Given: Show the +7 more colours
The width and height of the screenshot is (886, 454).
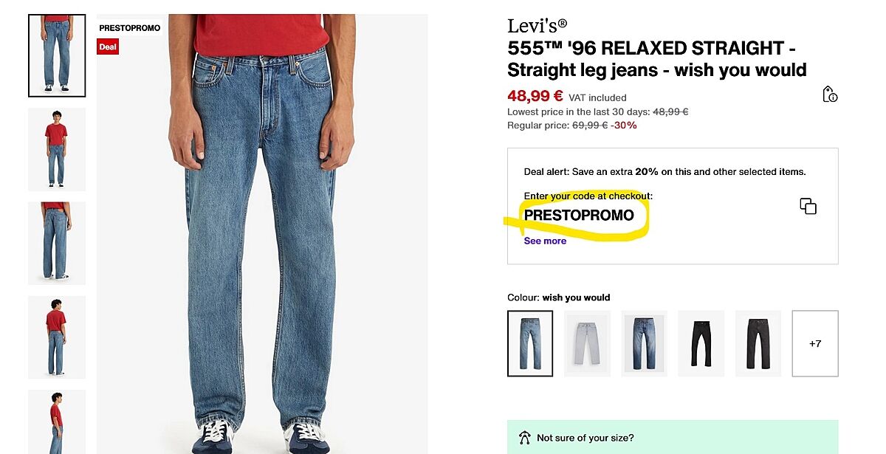Looking at the screenshot, I should (814, 343).
